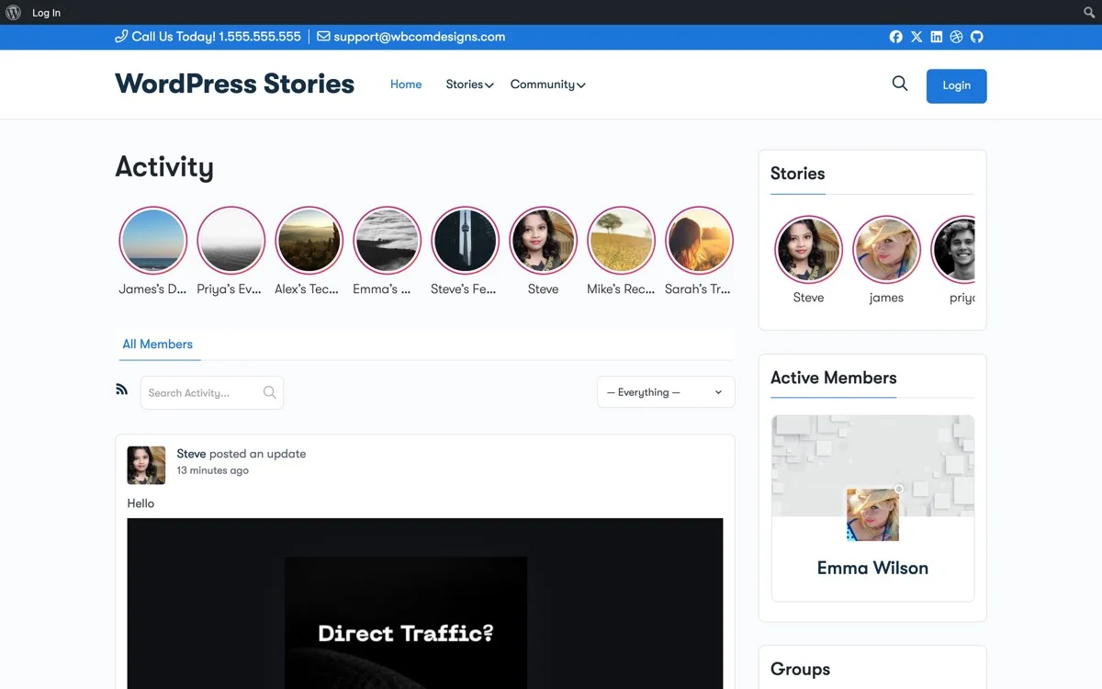Switch to the All Members tab

point(158,344)
